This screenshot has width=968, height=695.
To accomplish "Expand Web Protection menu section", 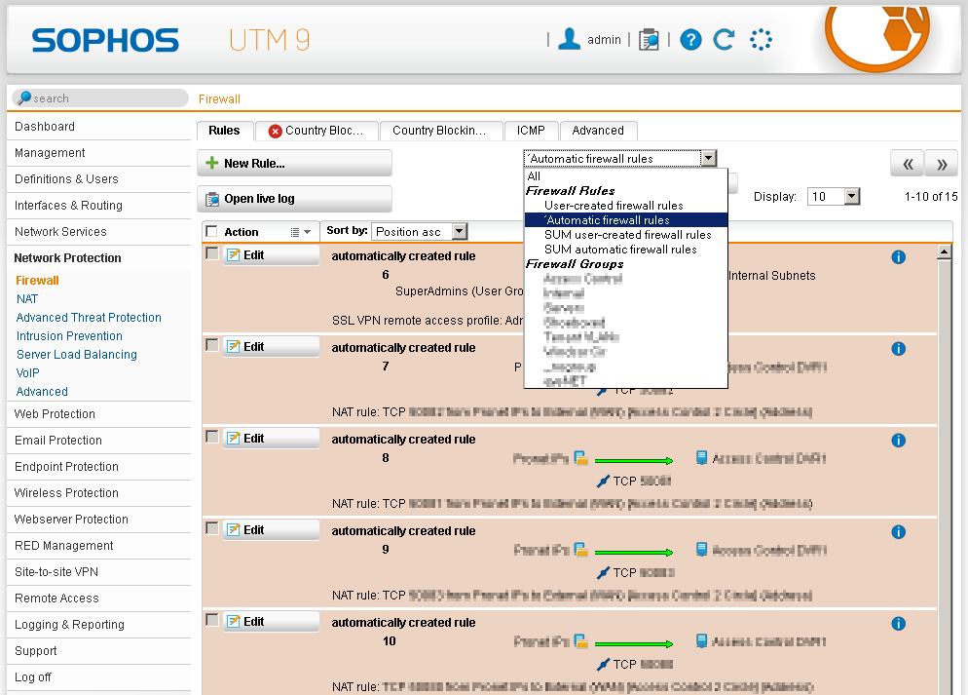I will tap(98, 414).
